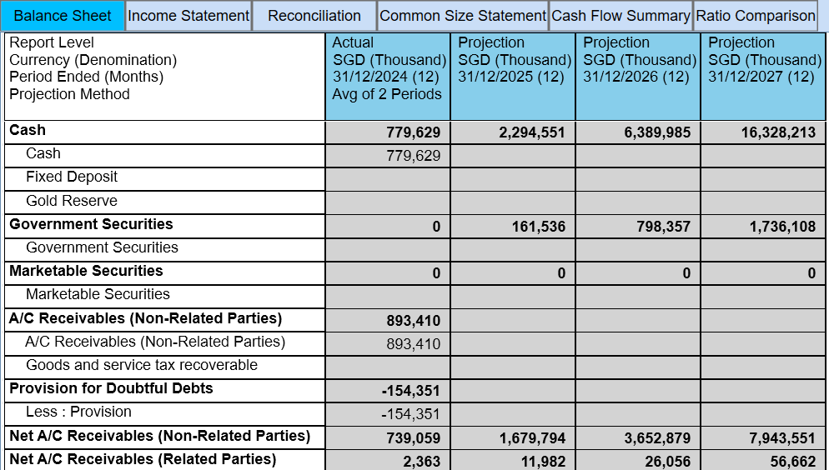Viewport: 829px width, 470px height.
Task: Open the Ratio Comparison tab
Action: click(x=756, y=16)
